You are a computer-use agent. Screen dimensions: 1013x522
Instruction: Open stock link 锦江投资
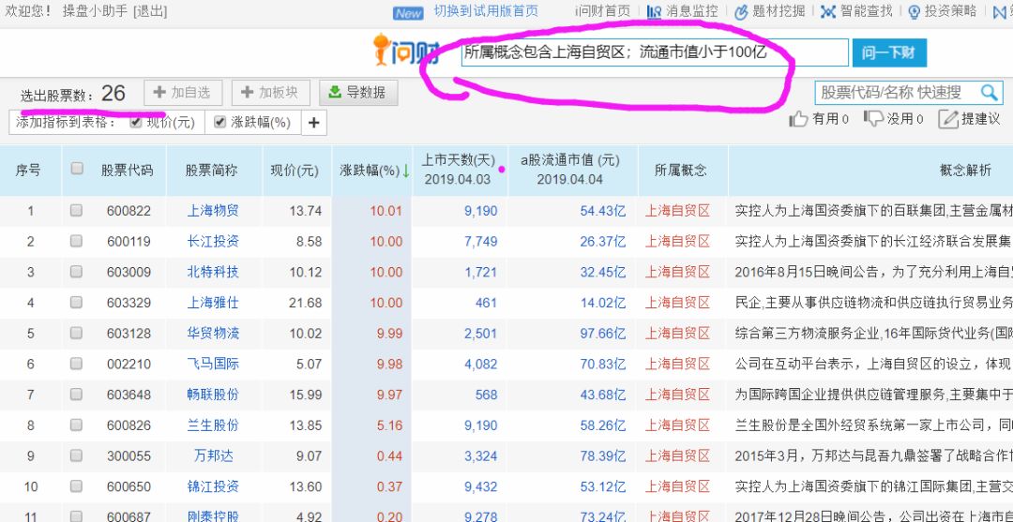pyautogui.click(x=213, y=486)
